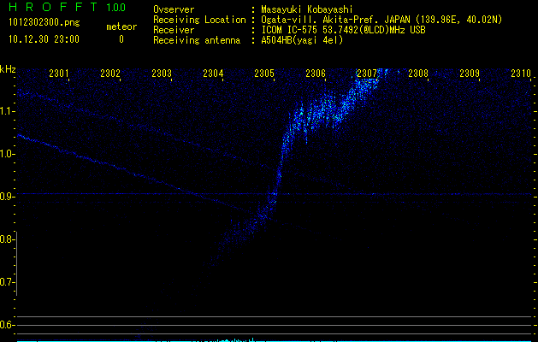Click the 1.0 kHz frequency label
The height and width of the screenshot is (342, 538).
click(7, 154)
